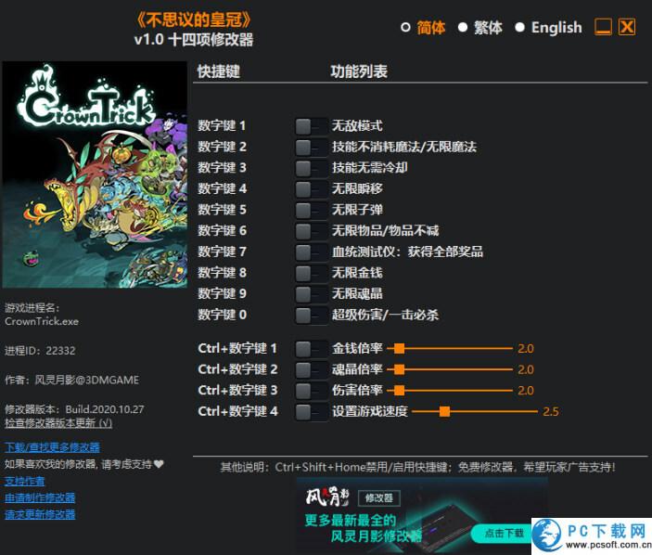652x555 pixels.
Task: Close the trainer with the X icon
Action: [627, 28]
